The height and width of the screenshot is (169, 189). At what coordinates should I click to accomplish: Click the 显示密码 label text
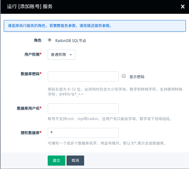pos(137,77)
